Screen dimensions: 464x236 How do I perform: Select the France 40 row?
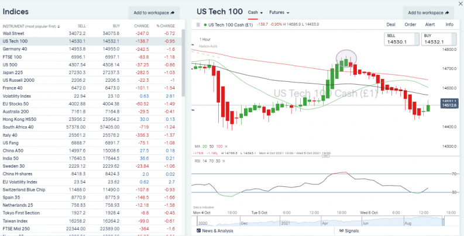pyautogui.click(x=90, y=88)
